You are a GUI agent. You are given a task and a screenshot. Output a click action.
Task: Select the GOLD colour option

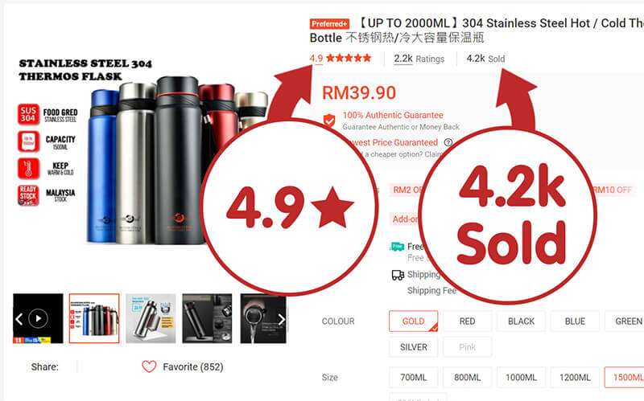tap(413, 321)
